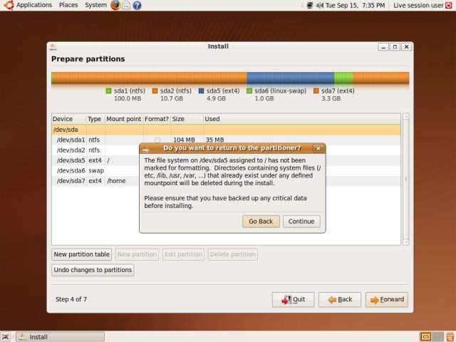456x342 pixels.
Task: Click the Show Desktop icon in bottom panel
Action: [5, 336]
